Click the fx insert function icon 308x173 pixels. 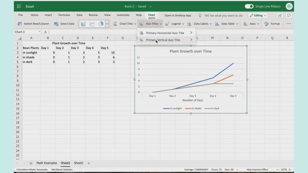point(45,32)
